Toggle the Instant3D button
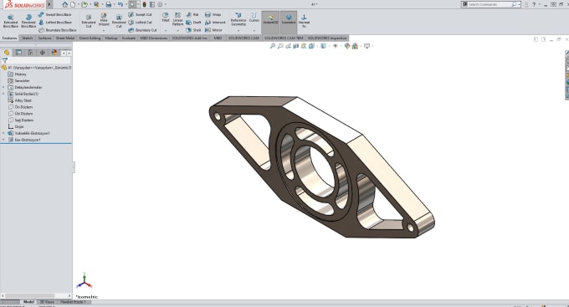The width and height of the screenshot is (569, 307). [x=270, y=20]
